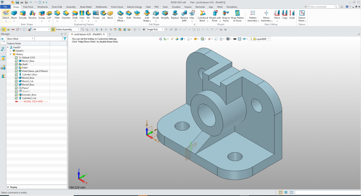Viewport: 361px width, 196px height.
Task: Switch to the Sheet Metal ribbon tab
Action: (x=86, y=7)
